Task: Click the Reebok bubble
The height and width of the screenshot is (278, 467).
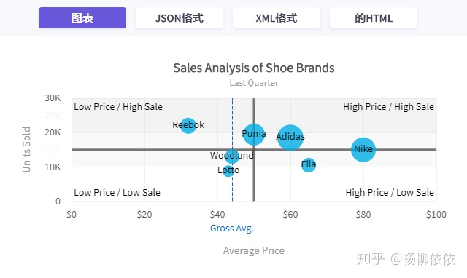Action: tap(188, 125)
